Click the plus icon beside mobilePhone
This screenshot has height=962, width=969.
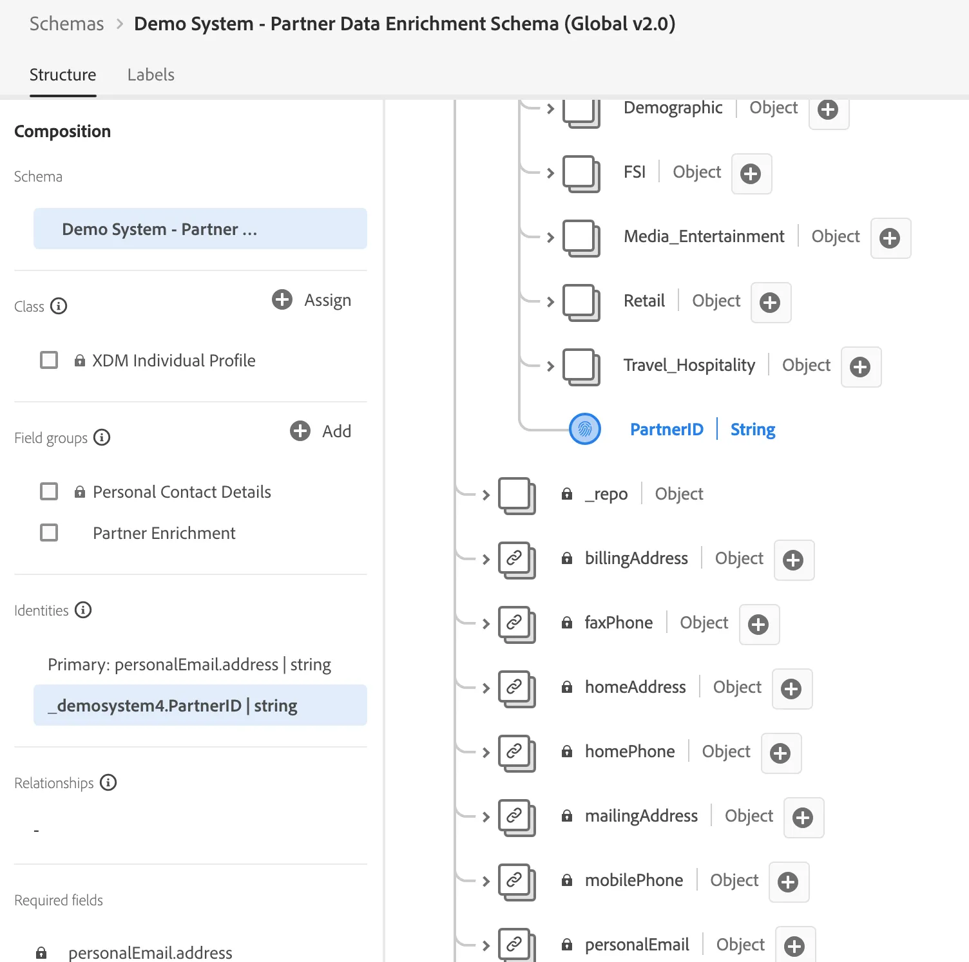(x=789, y=882)
